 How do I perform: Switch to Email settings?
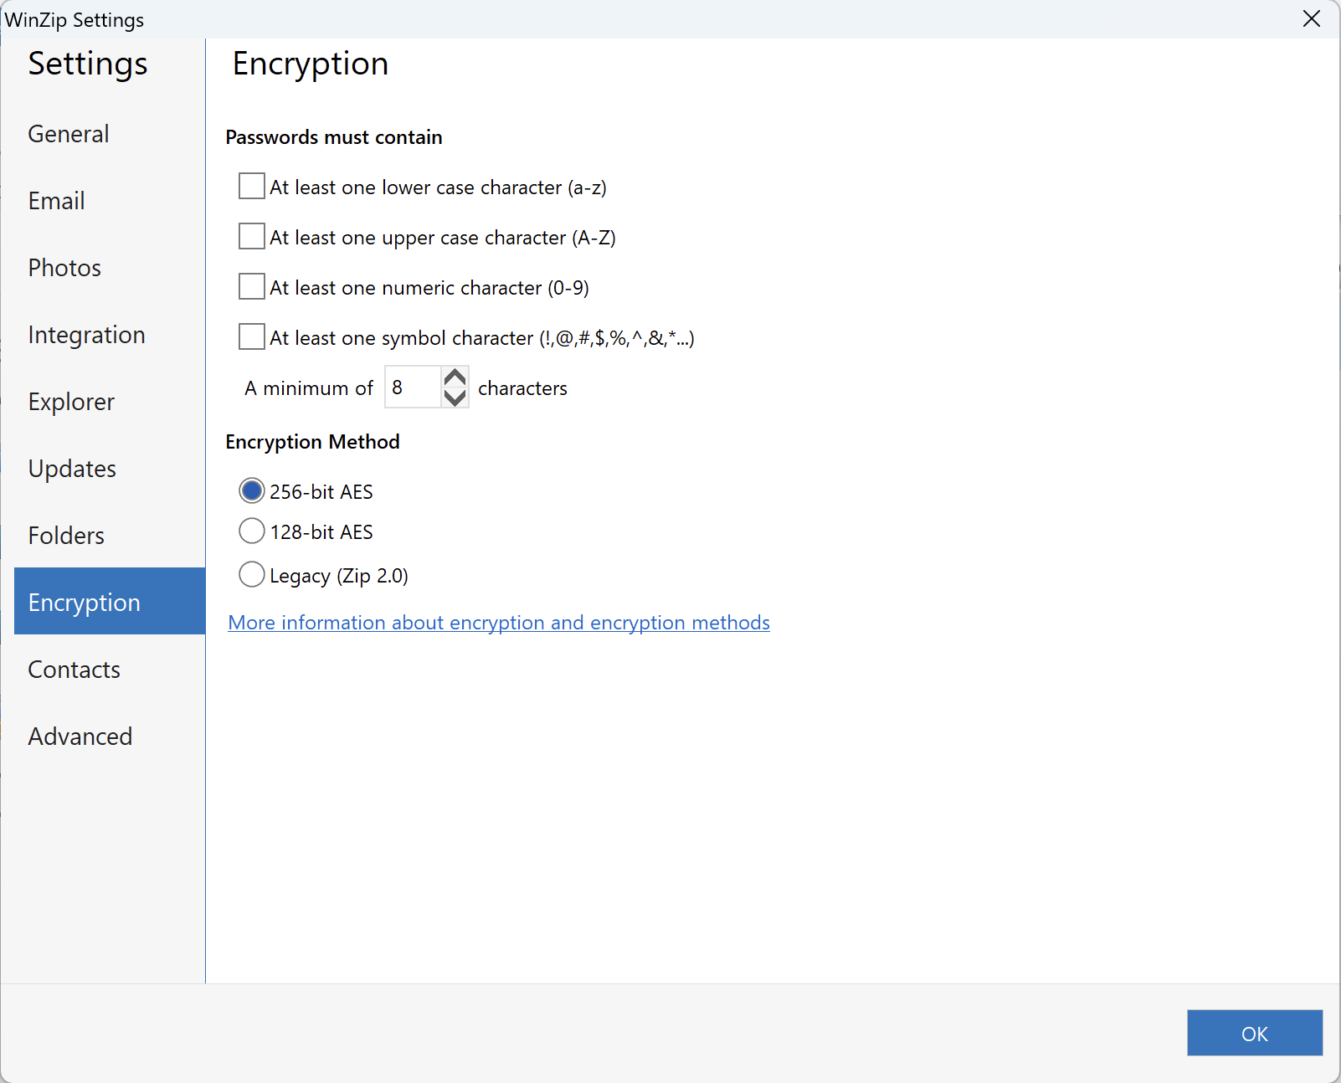56,201
